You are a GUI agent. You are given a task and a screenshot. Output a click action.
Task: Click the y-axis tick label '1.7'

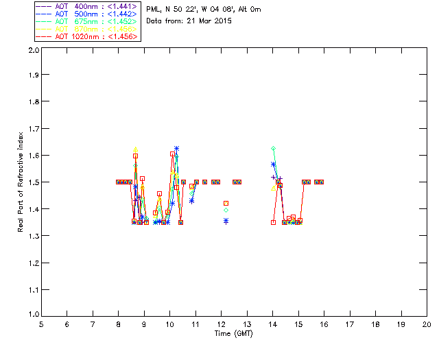pyautogui.click(x=34, y=129)
